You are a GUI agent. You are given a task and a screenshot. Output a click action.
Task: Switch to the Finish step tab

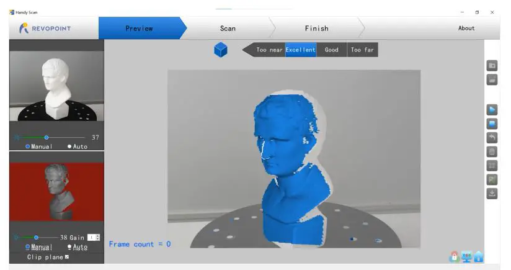tap(317, 29)
